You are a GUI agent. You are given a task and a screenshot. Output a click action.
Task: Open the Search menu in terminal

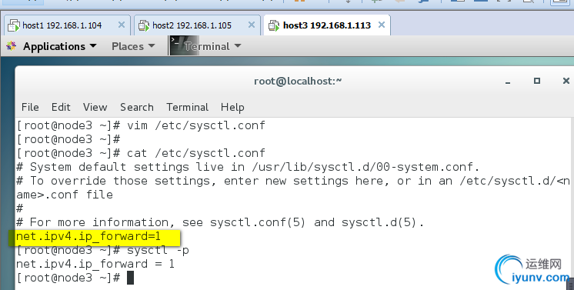(x=137, y=107)
